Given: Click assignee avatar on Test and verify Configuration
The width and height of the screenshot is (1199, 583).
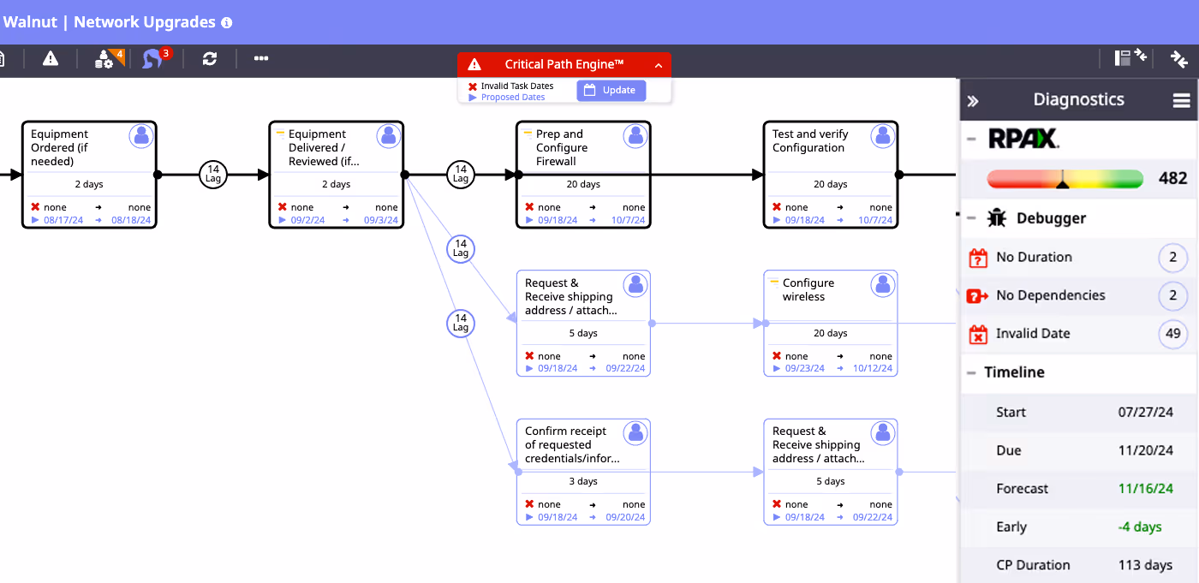Looking at the screenshot, I should [883, 135].
